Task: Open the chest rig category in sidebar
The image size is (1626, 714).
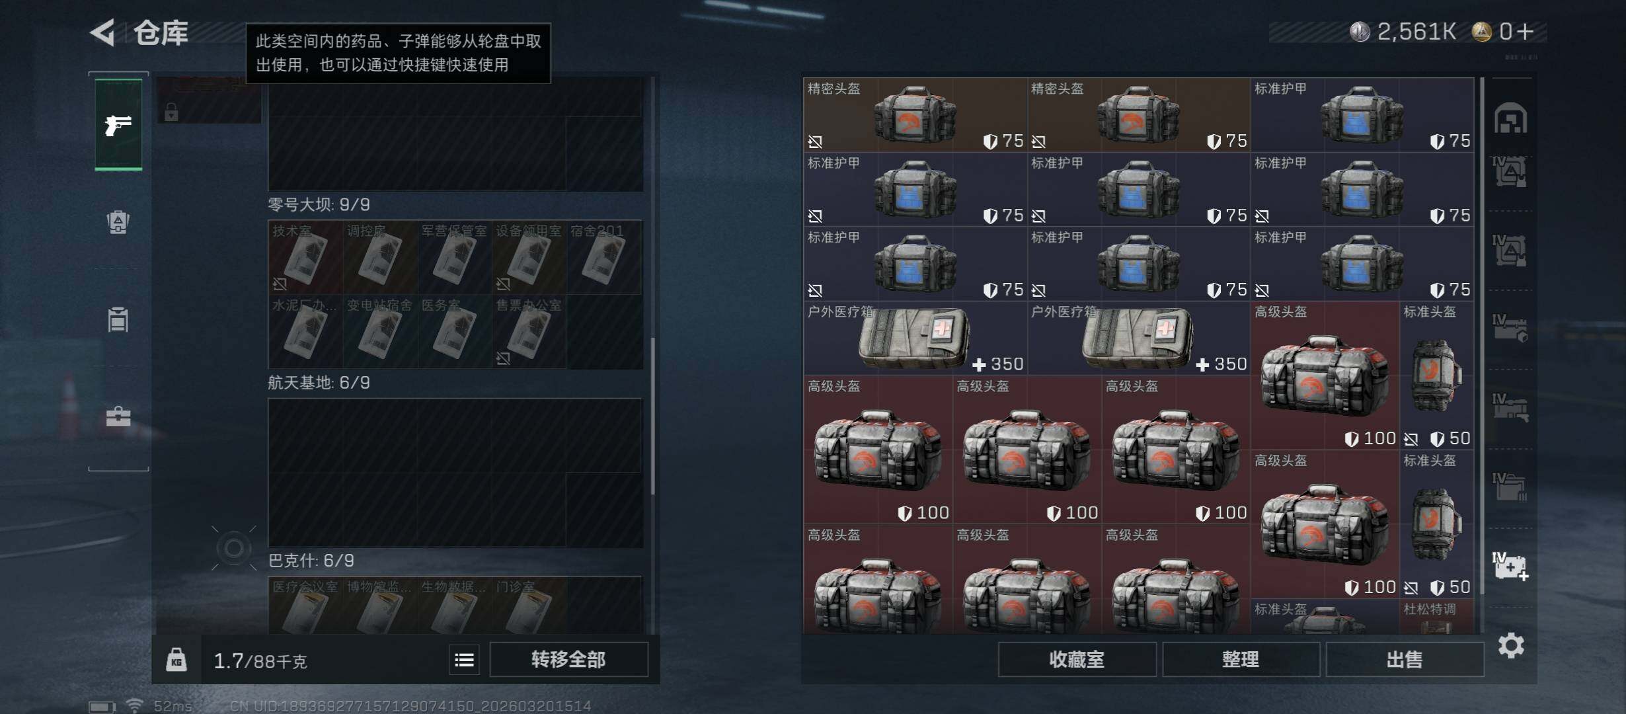Action: pos(118,319)
